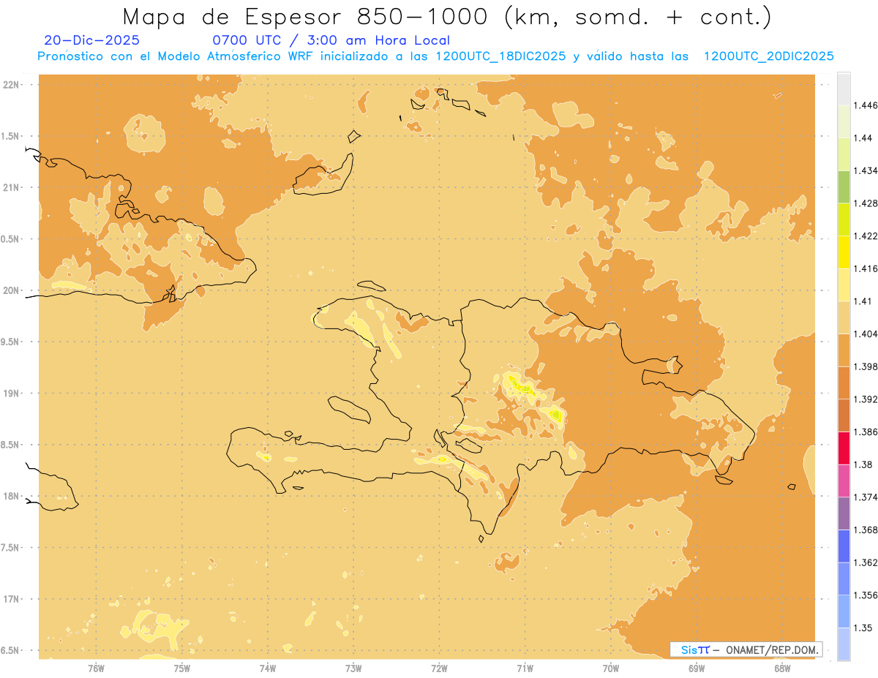Select the blue colorbar segment above 1.362
Screen dimensions: 878x678
click(x=844, y=546)
